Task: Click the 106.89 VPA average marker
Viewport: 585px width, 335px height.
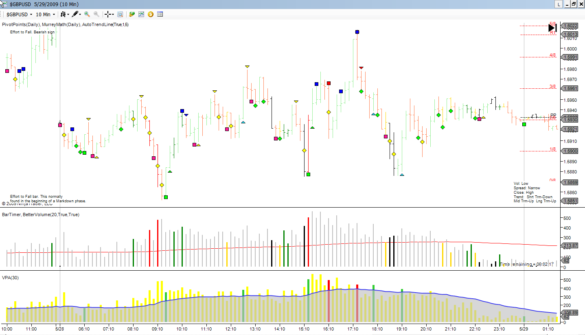Action: (x=570, y=312)
